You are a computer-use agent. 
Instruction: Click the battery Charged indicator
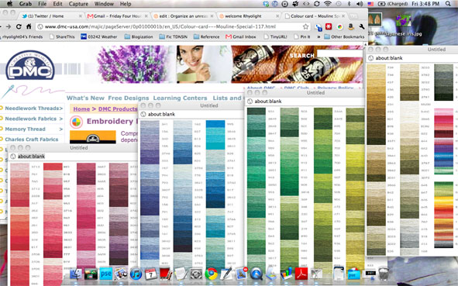(393, 4)
